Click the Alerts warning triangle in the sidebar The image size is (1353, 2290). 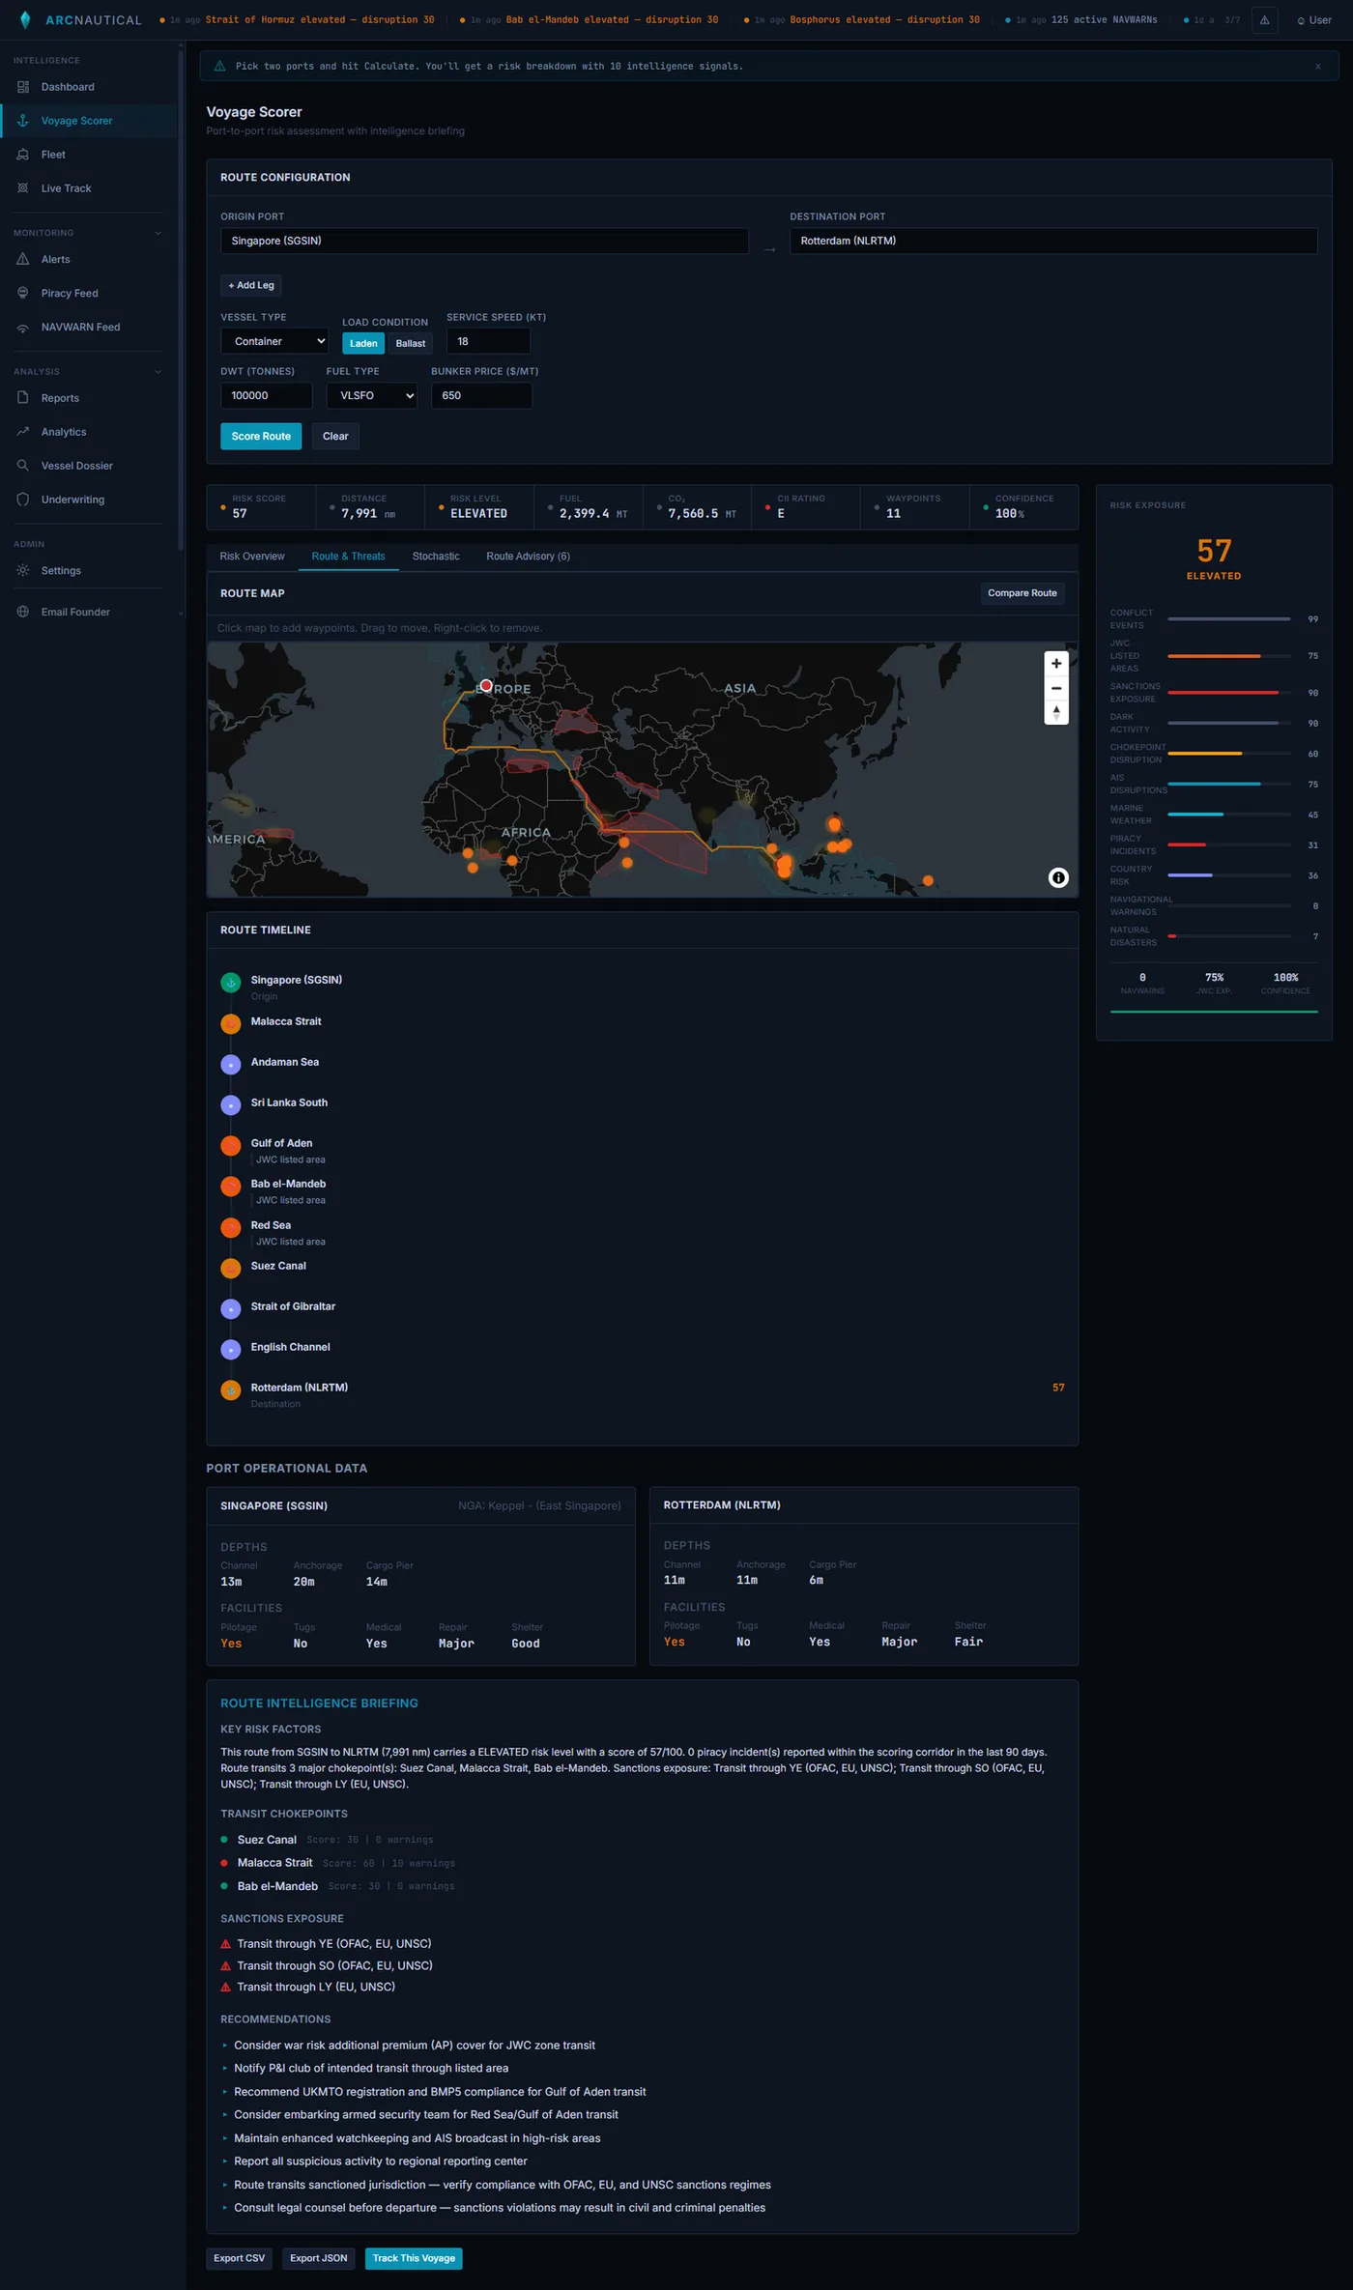click(x=23, y=259)
